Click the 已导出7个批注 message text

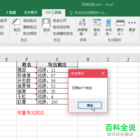pyautogui.click(x=82, y=88)
